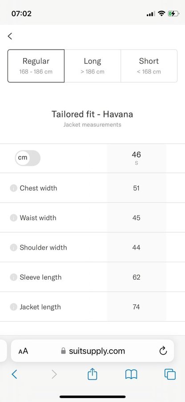Open Safari bookmarks book icon
185x402 pixels.
pos(131,375)
